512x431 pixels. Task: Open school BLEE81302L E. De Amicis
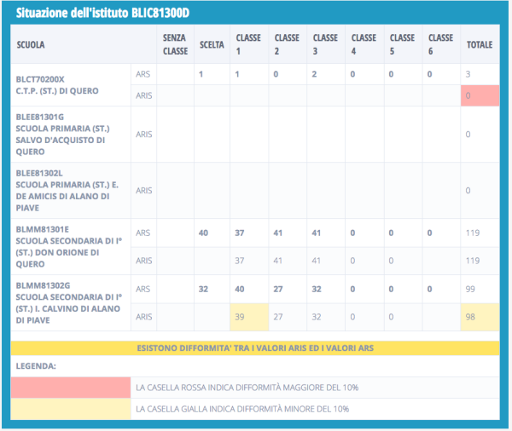pos(63,190)
